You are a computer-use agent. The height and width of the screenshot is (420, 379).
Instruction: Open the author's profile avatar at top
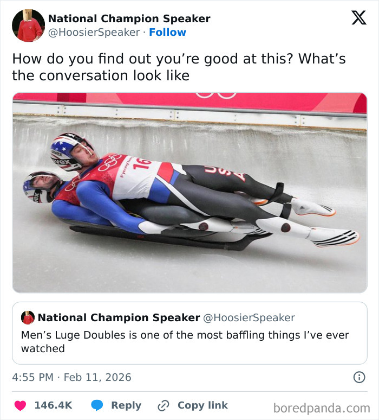tap(28, 26)
